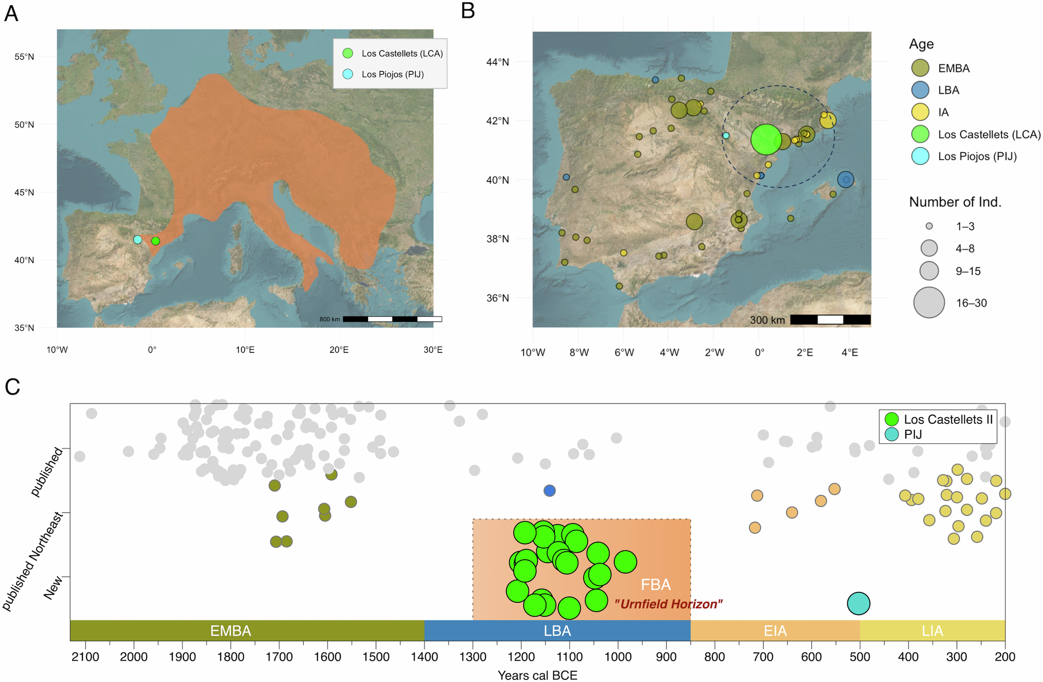The image size is (1043, 682).
Task: Click the small cyan Los Piojos dot on map B
Action: (725, 136)
